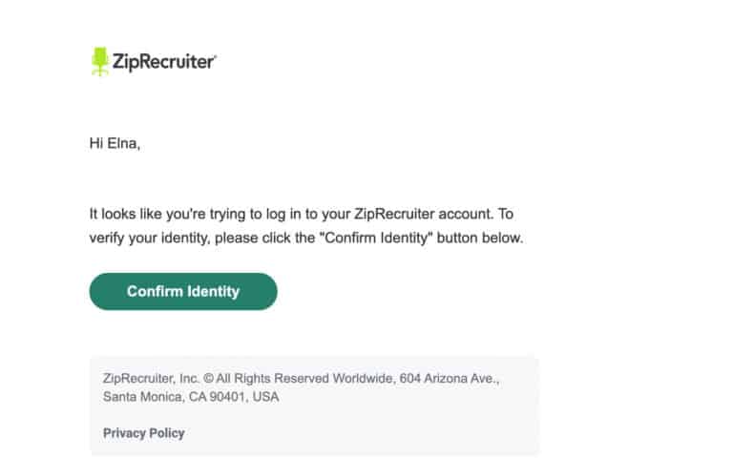This screenshot has width=733, height=458.
Task: Click the ZipRecruiter wordmark in the header
Action: [x=164, y=62]
